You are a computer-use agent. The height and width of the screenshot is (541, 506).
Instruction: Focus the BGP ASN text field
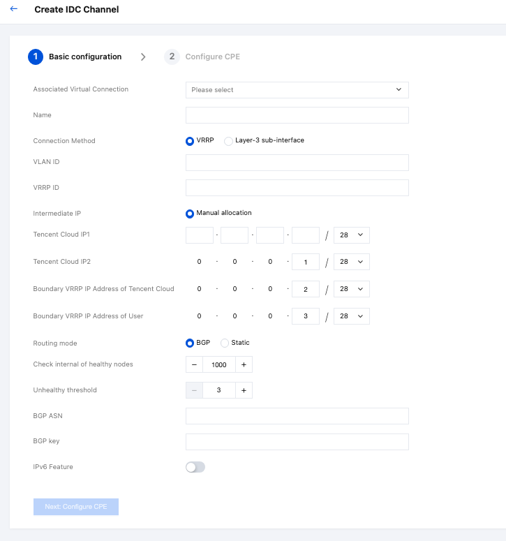point(297,416)
